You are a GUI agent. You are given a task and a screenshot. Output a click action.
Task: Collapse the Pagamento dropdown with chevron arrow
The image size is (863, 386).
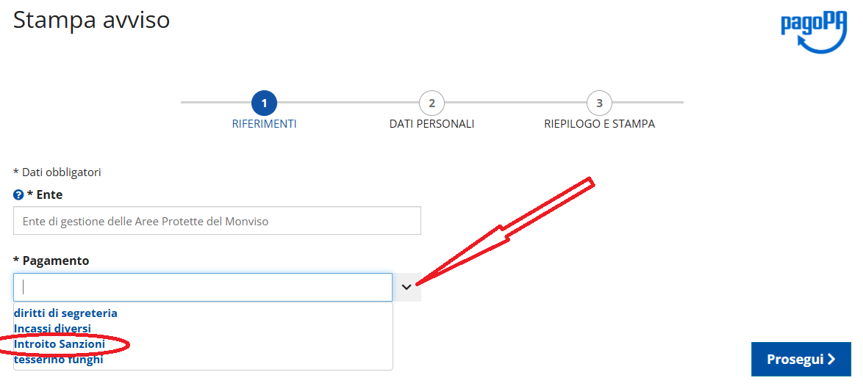(x=407, y=287)
